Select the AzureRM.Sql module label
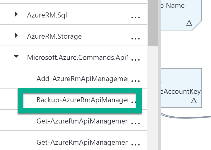 (47, 15)
